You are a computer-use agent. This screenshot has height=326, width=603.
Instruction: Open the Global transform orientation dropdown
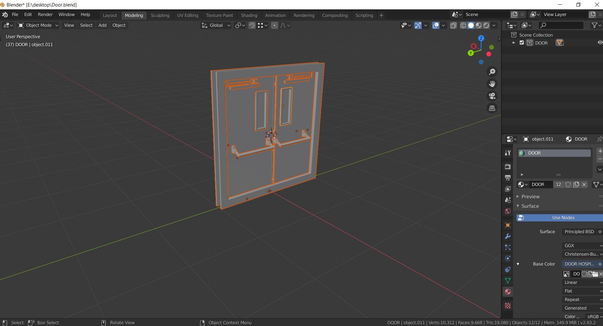[x=216, y=25]
